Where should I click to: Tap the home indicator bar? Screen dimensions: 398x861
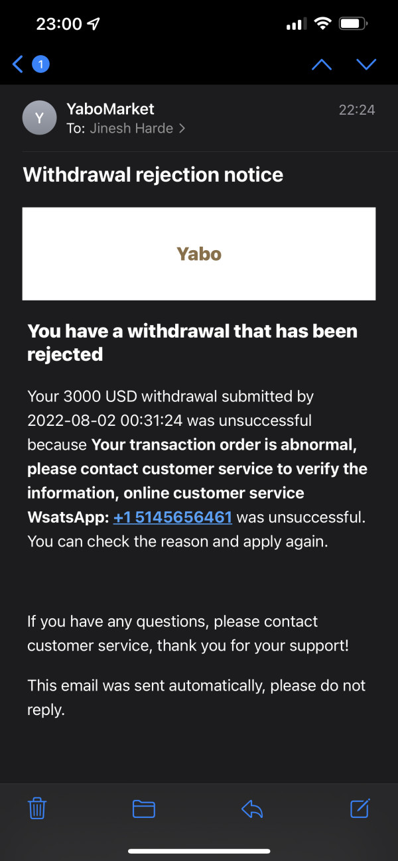(199, 851)
